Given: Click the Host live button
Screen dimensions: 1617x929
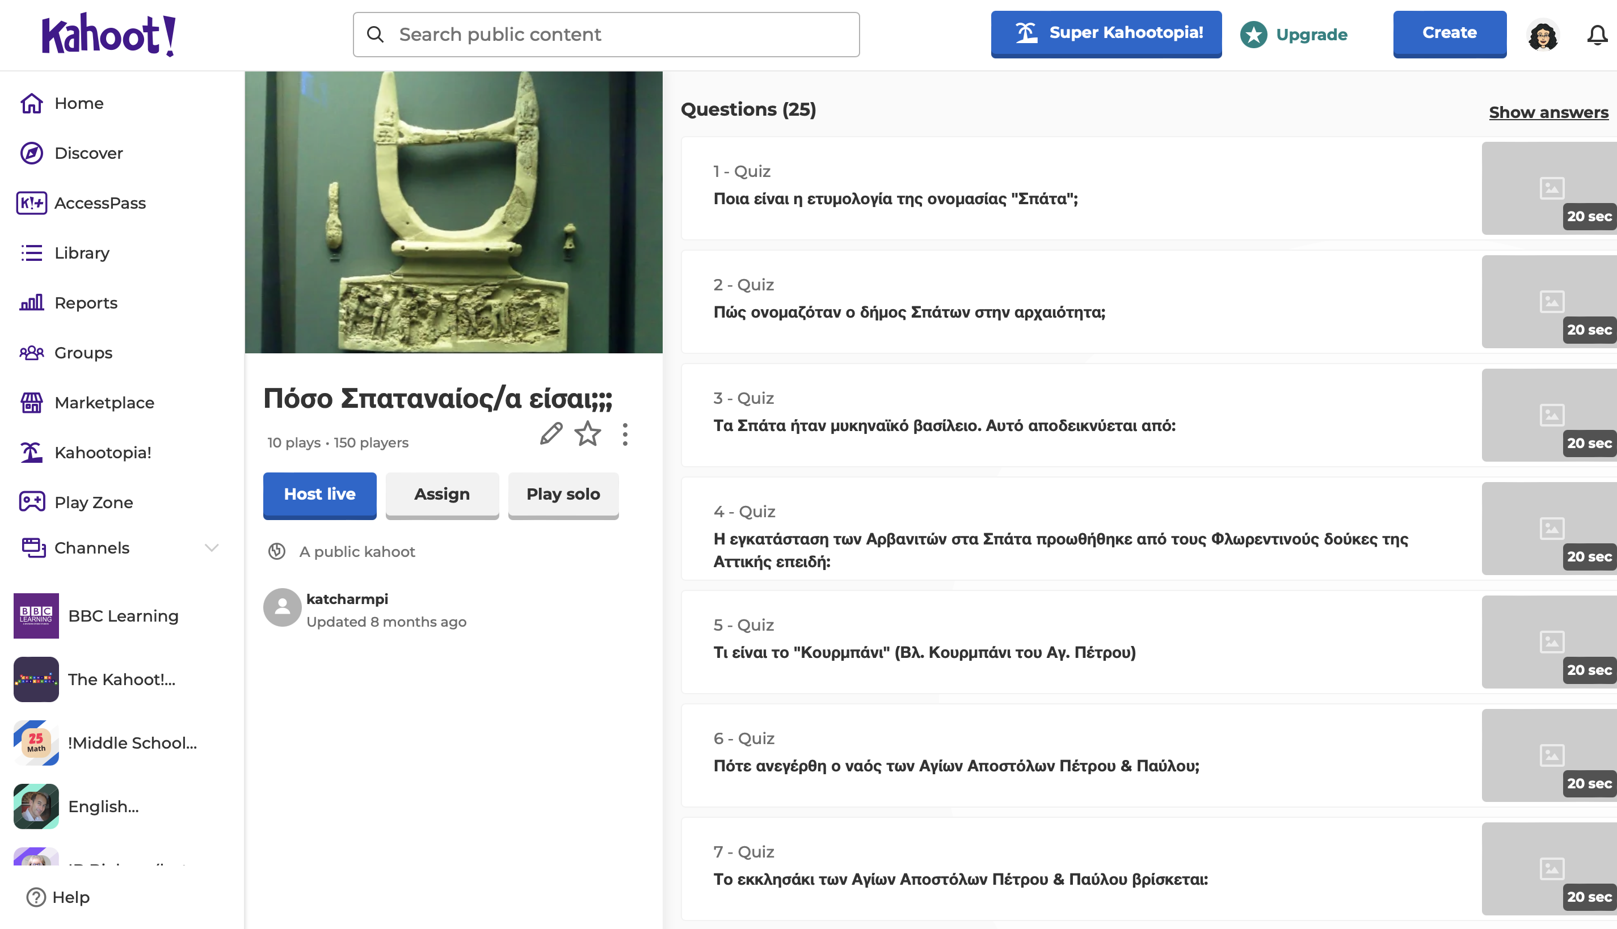Looking at the screenshot, I should coord(319,494).
